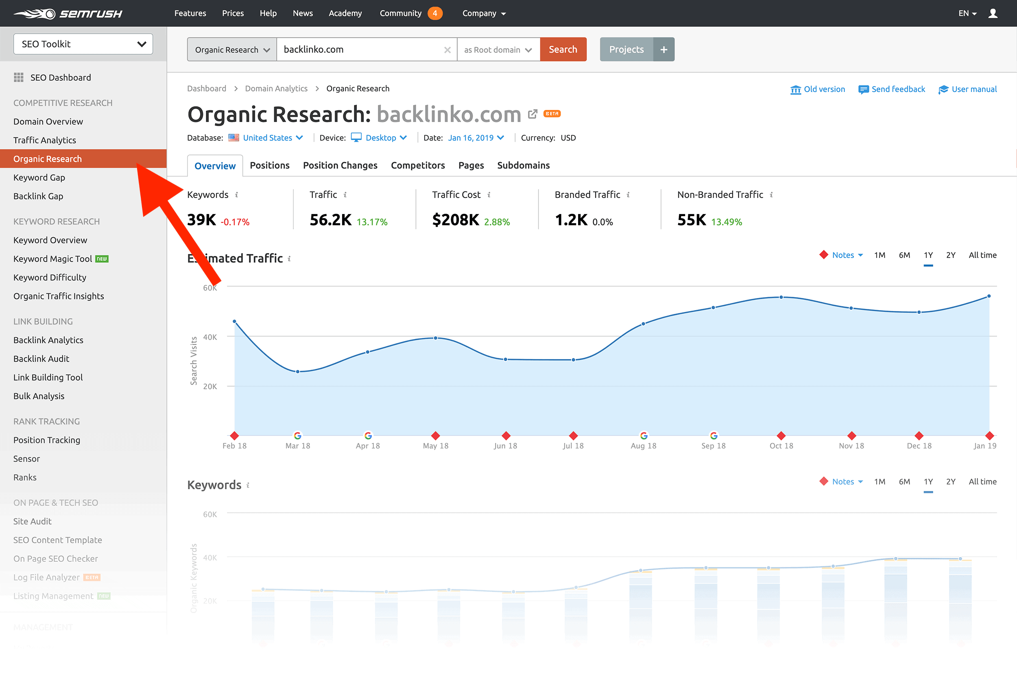The image size is (1017, 681).
Task: Click the Bulk Analysis tool
Action: pos(39,396)
